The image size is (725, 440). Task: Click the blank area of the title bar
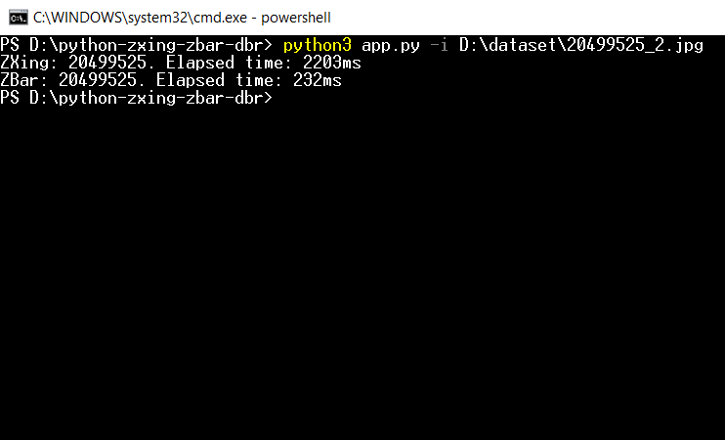coord(527,18)
